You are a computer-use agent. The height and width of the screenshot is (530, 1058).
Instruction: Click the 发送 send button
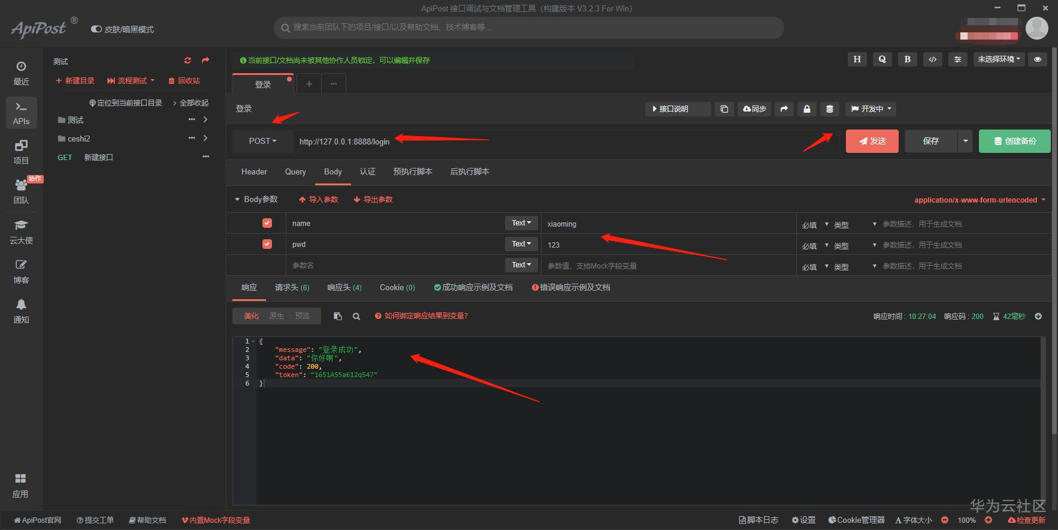pos(872,141)
